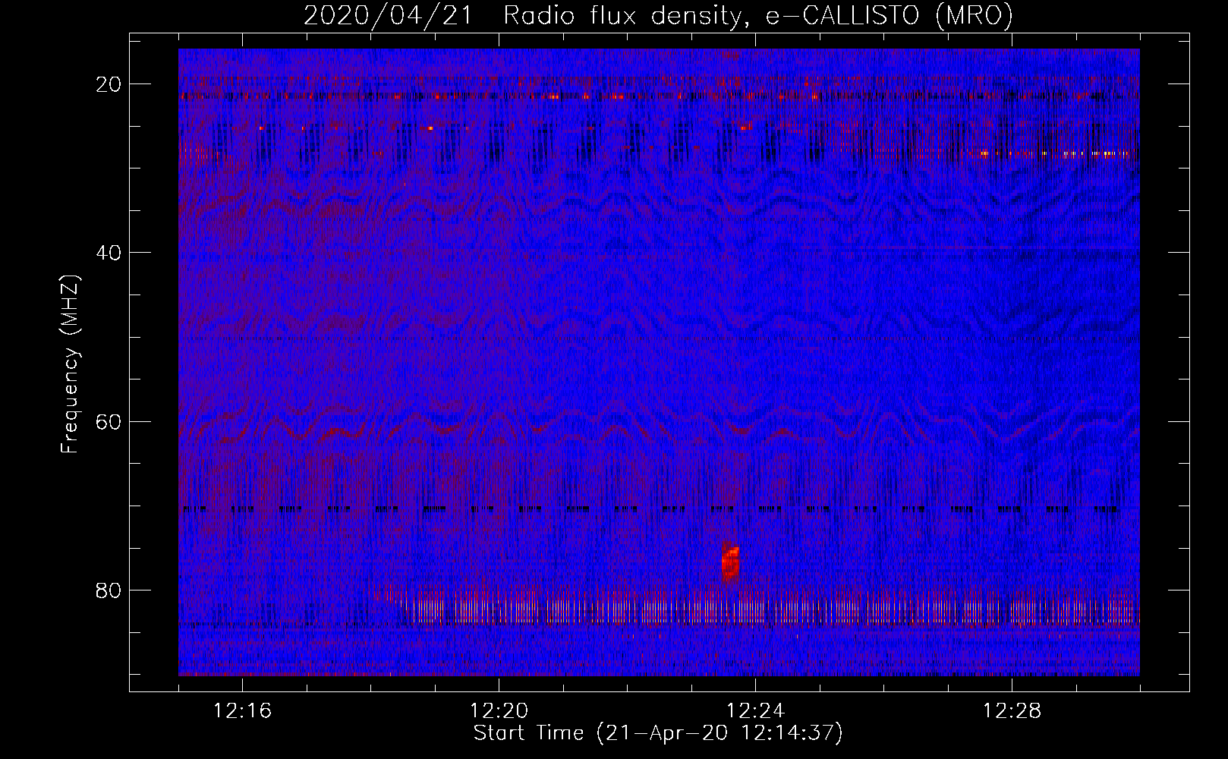Click the 12:16 time tick label
Viewport: 1228px width, 759px height.
242,711
